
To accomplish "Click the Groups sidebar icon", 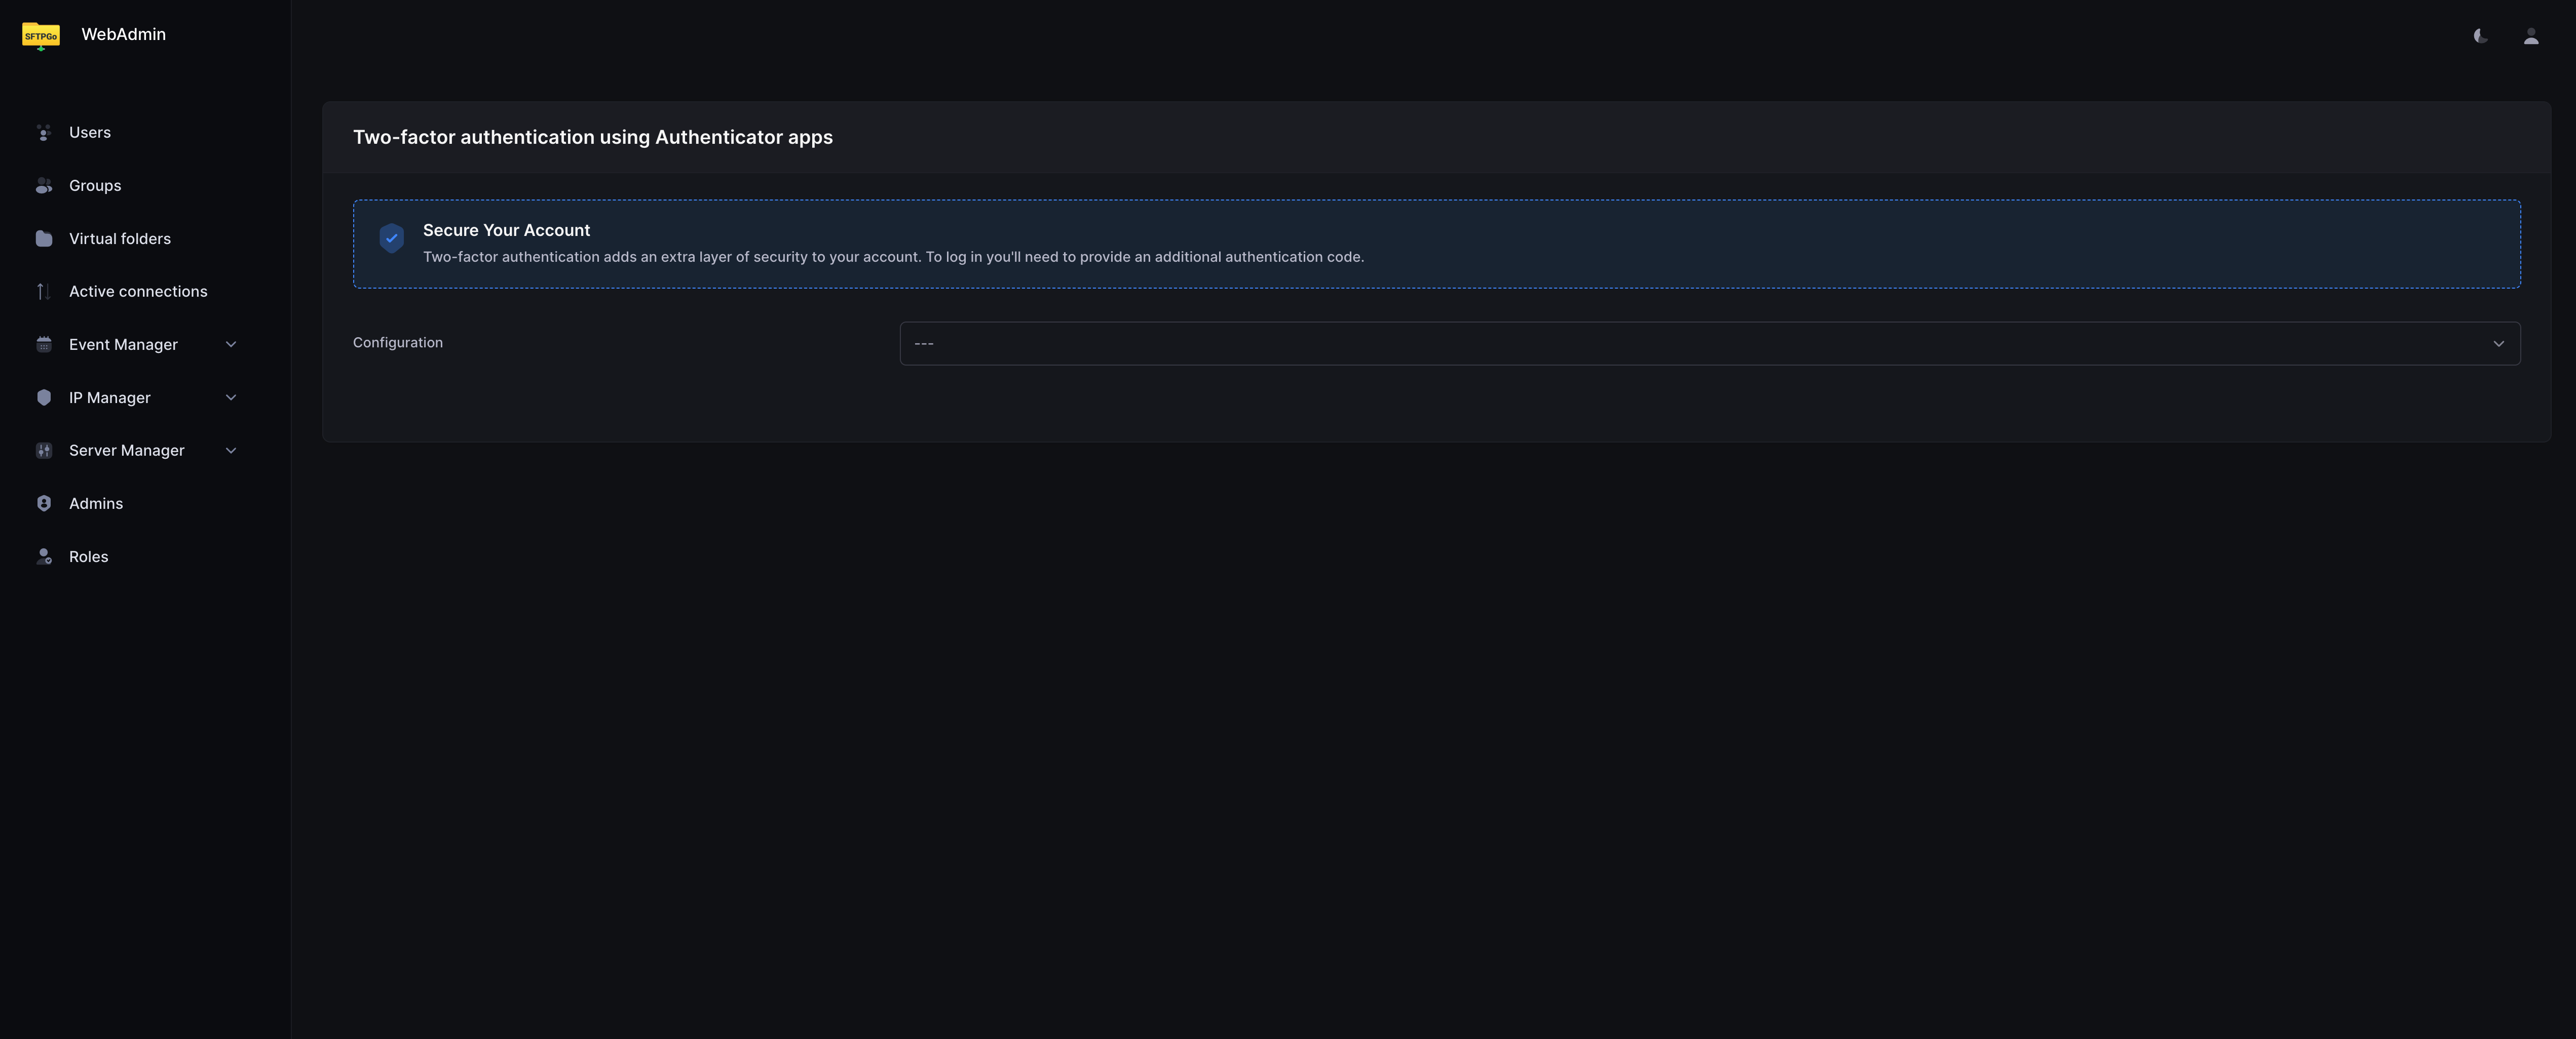I will [44, 186].
